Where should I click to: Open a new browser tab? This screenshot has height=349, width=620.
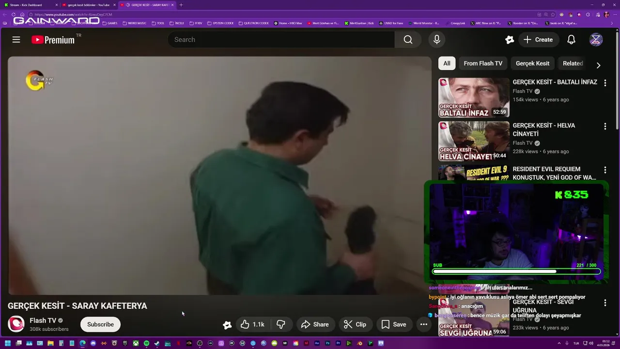click(x=181, y=5)
